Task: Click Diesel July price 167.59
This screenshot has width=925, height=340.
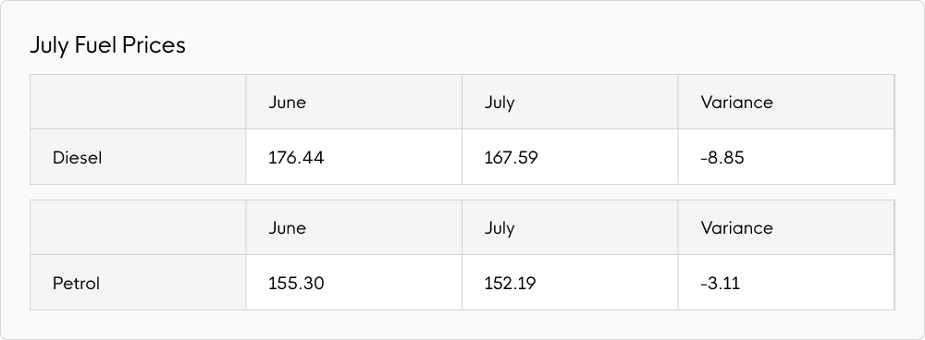Action: (511, 158)
